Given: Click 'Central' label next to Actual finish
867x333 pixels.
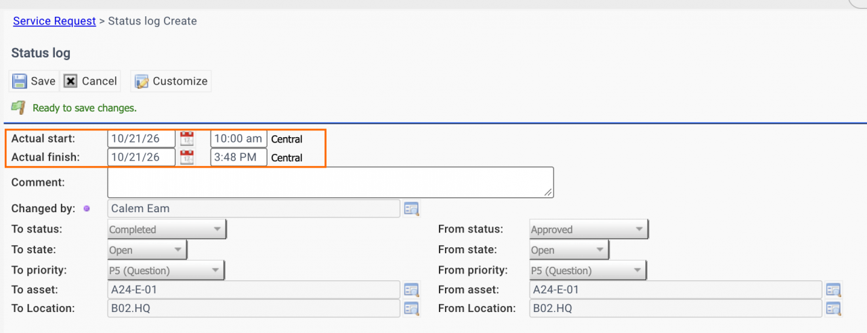Looking at the screenshot, I should click(x=287, y=158).
